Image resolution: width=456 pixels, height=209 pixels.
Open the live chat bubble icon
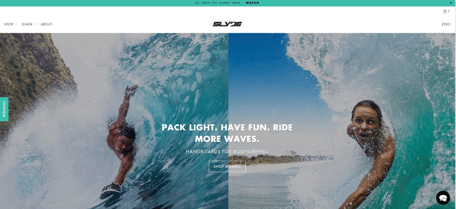[443, 198]
